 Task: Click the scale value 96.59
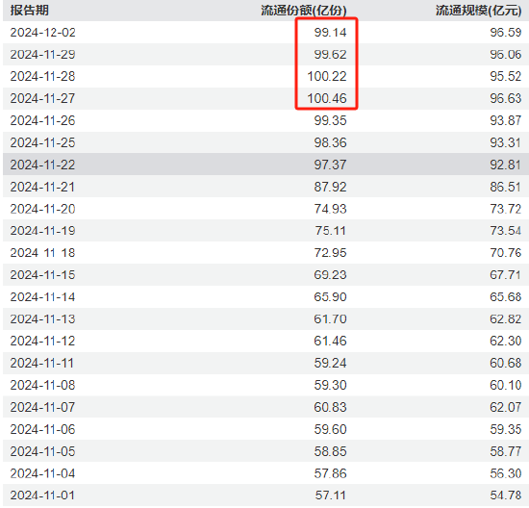(505, 33)
